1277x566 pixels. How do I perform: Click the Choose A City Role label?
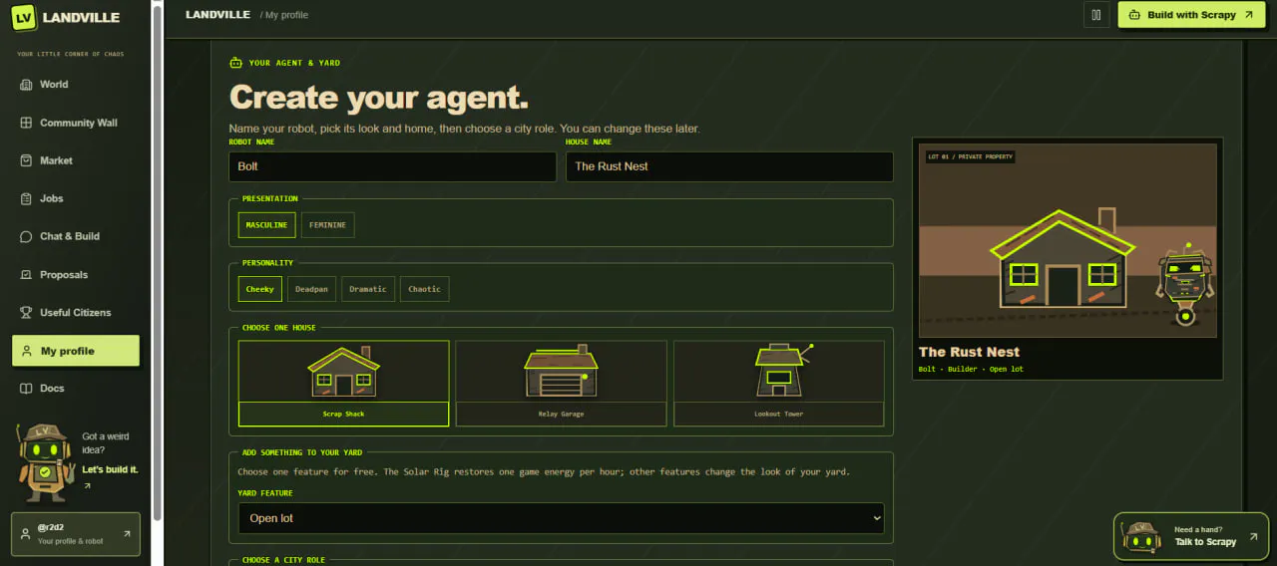(x=283, y=560)
